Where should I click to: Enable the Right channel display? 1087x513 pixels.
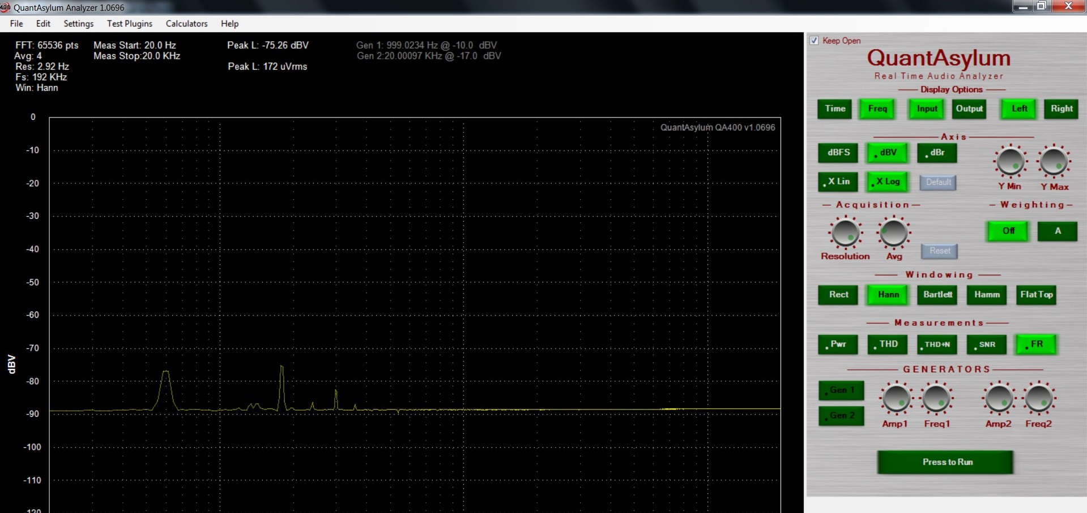[x=1062, y=109]
